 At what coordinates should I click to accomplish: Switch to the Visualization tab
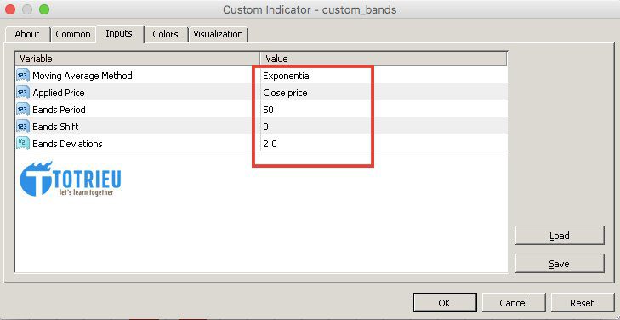pos(218,34)
